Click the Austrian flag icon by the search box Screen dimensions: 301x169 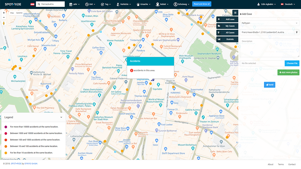coord(32,4)
